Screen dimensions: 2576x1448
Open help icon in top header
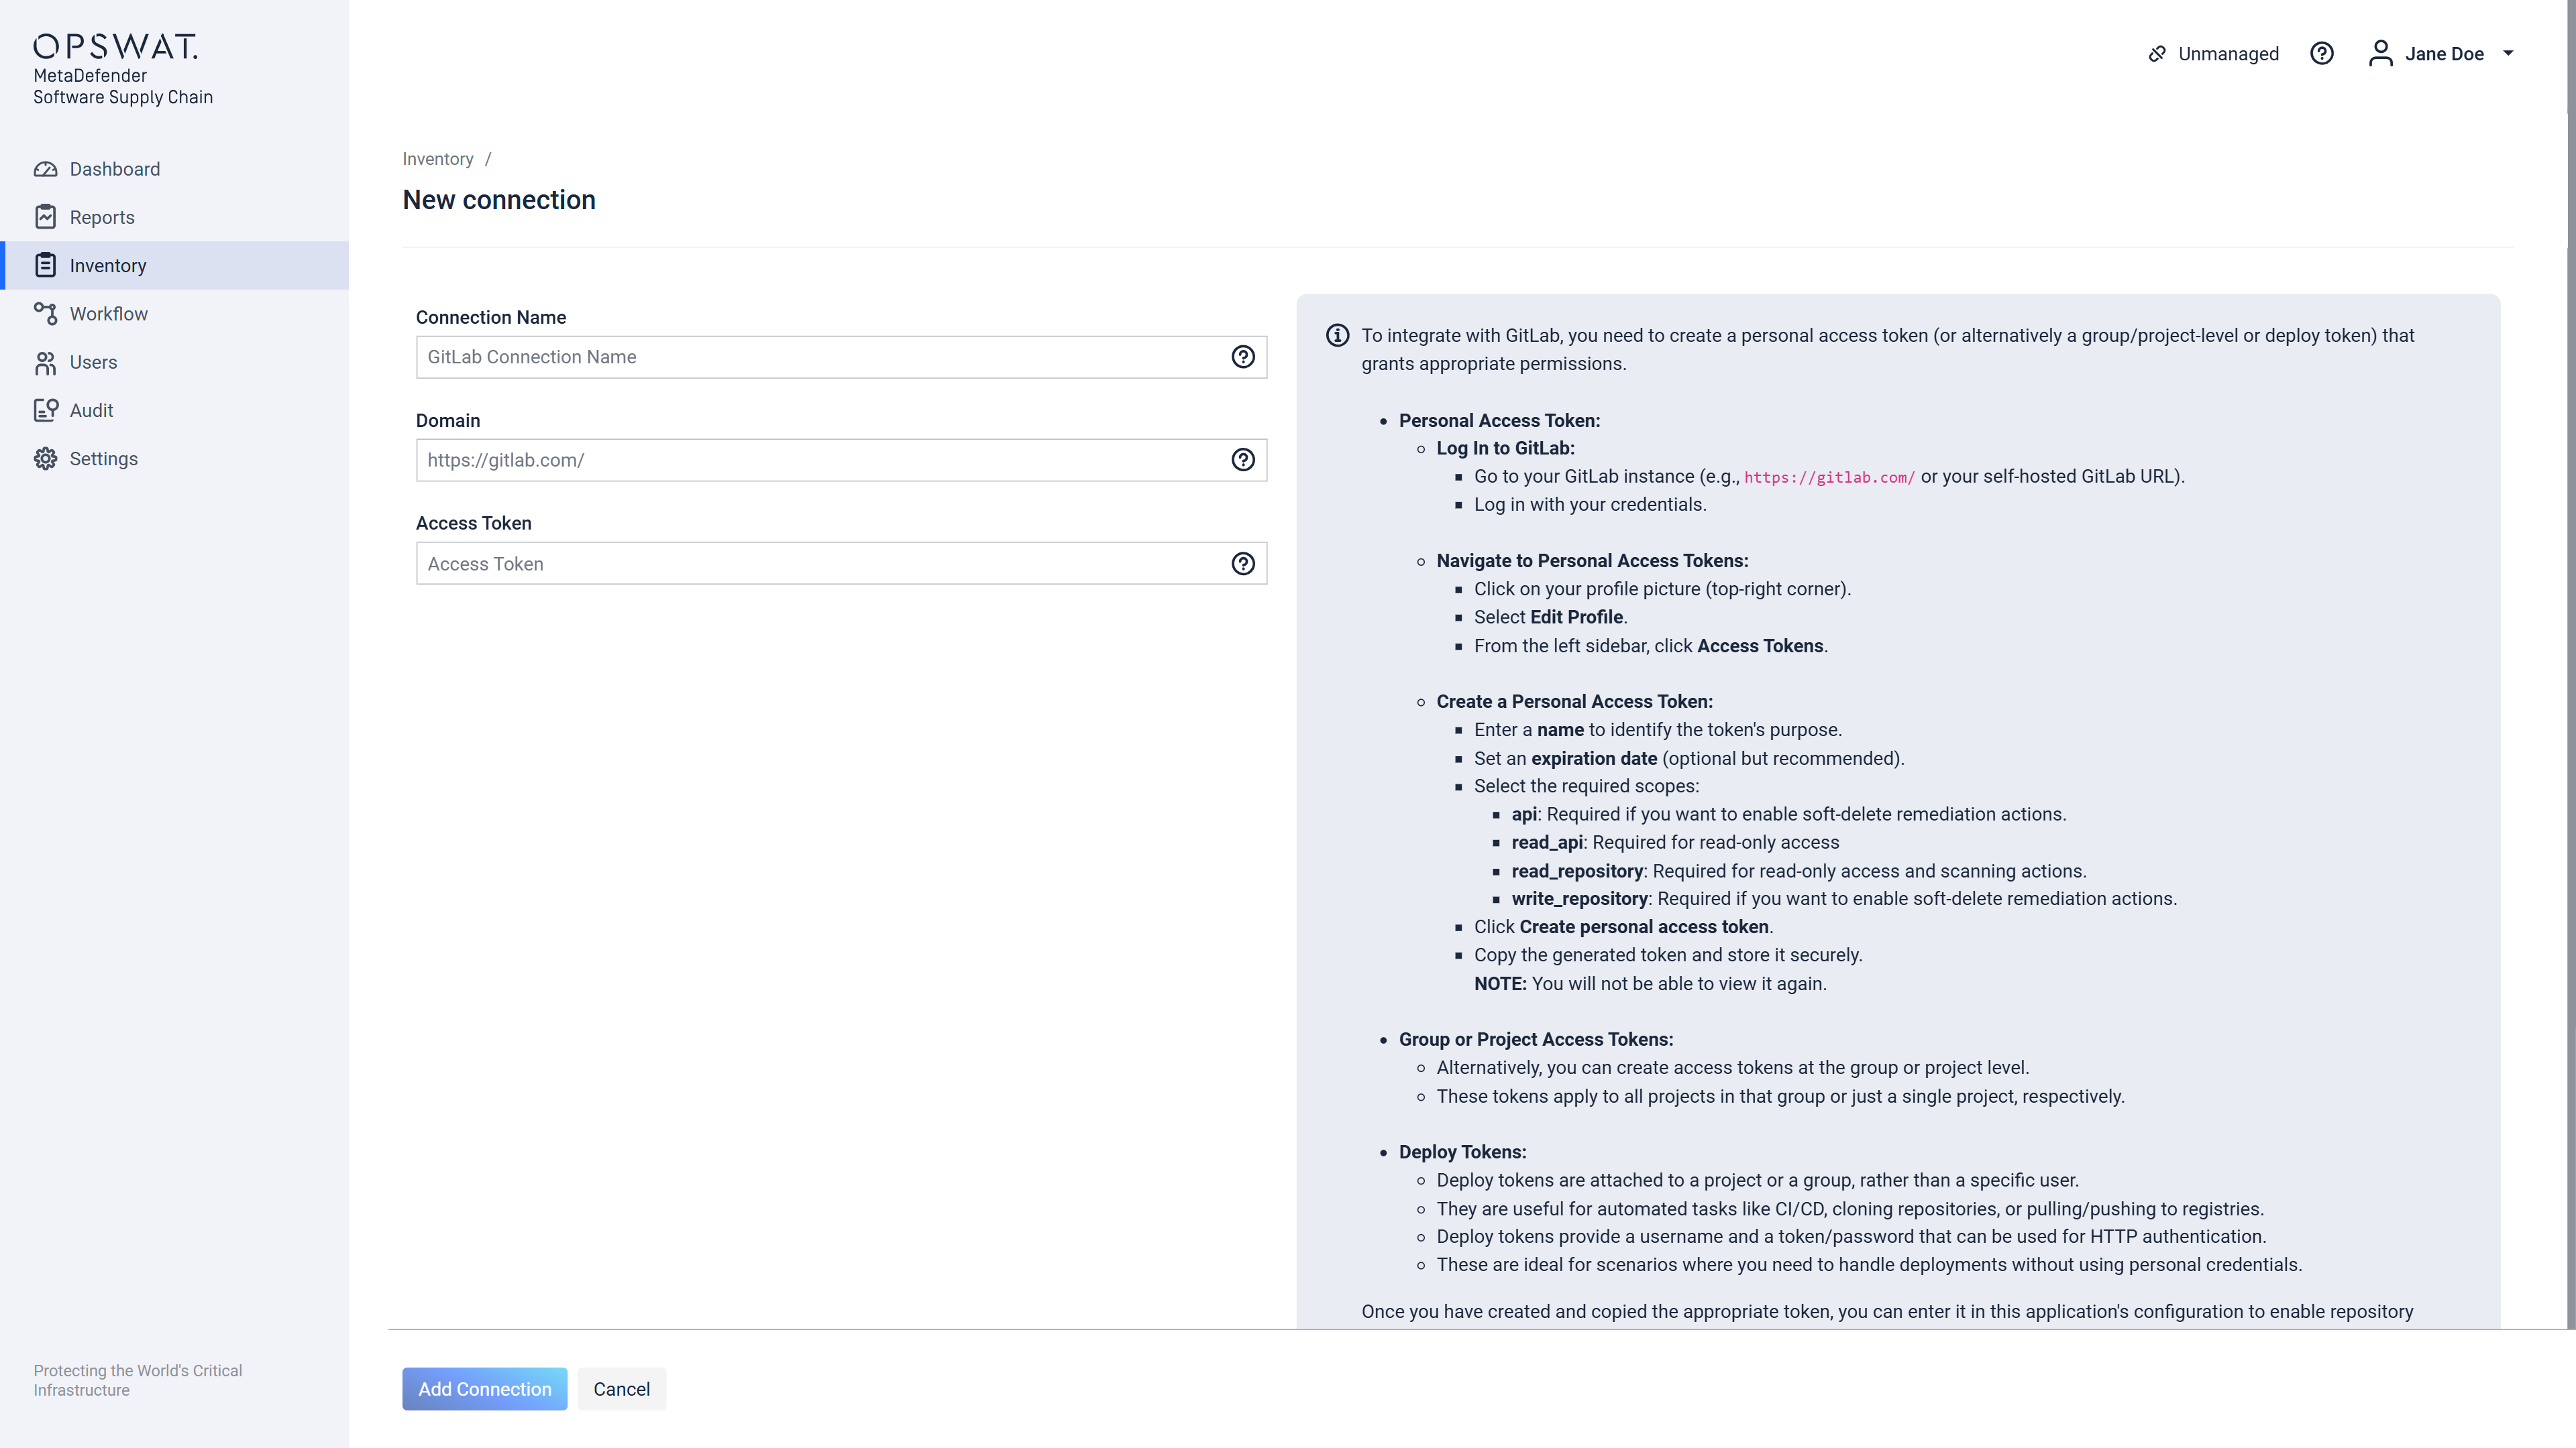pyautogui.click(x=2321, y=54)
